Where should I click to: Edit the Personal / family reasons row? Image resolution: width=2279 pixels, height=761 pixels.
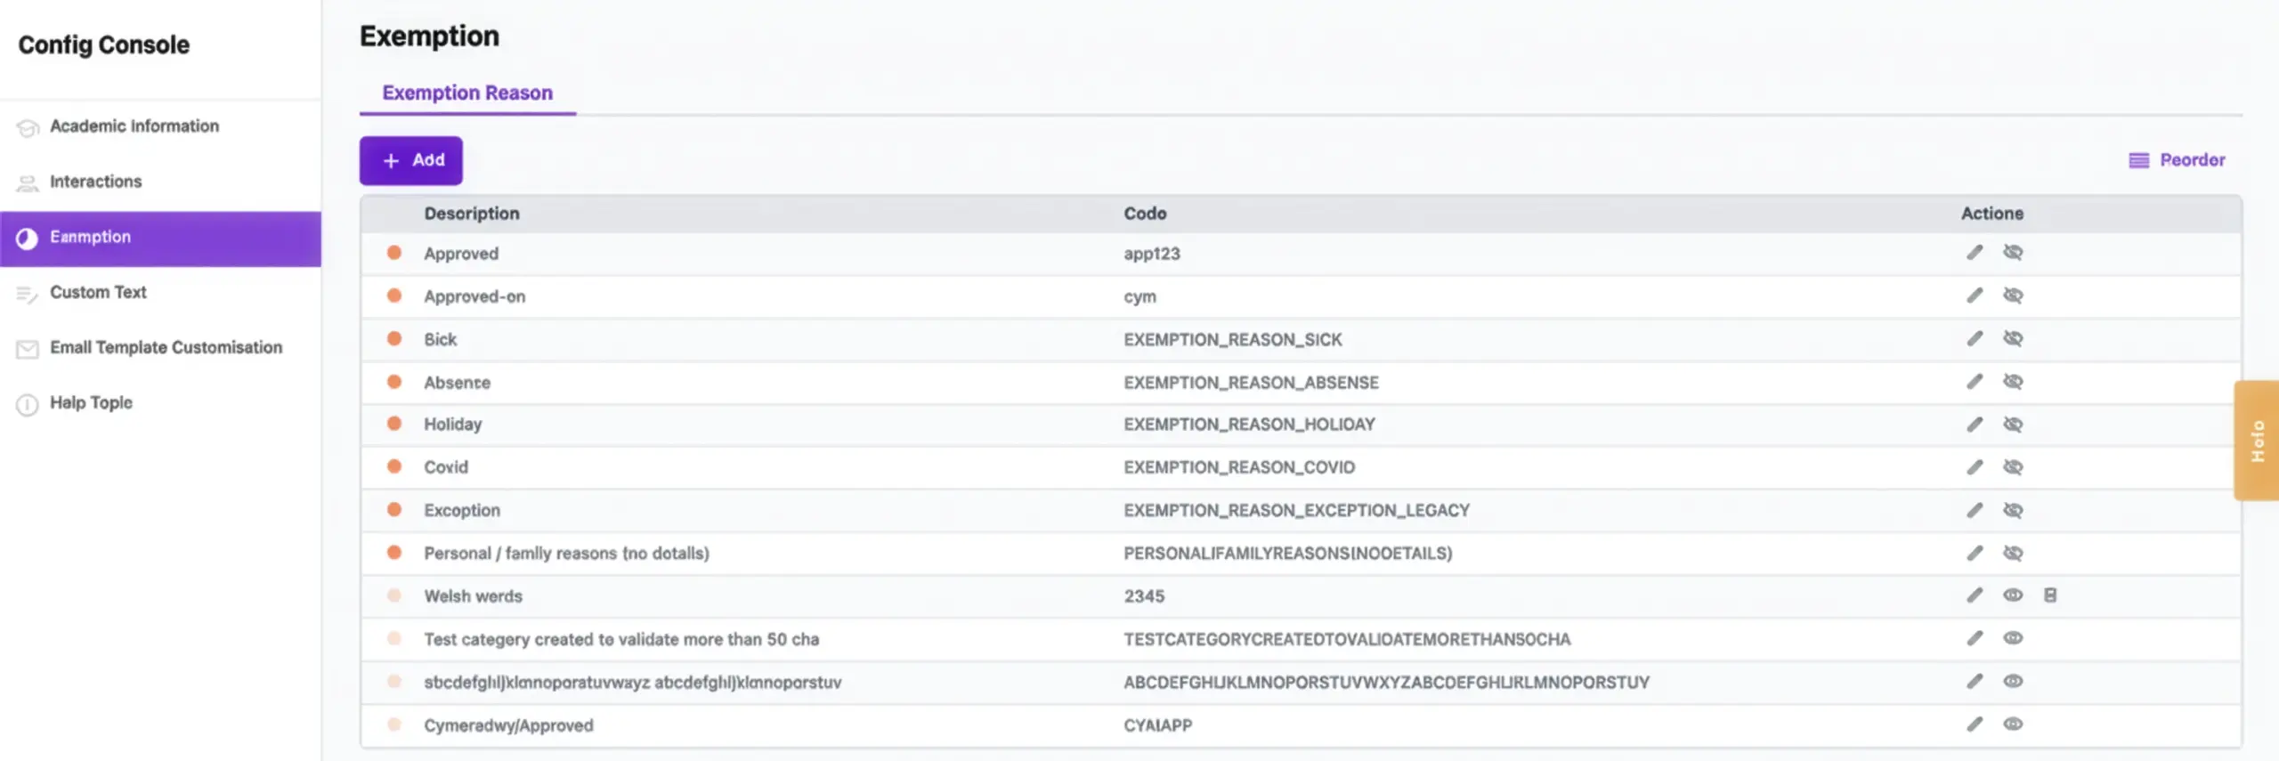(x=1975, y=553)
